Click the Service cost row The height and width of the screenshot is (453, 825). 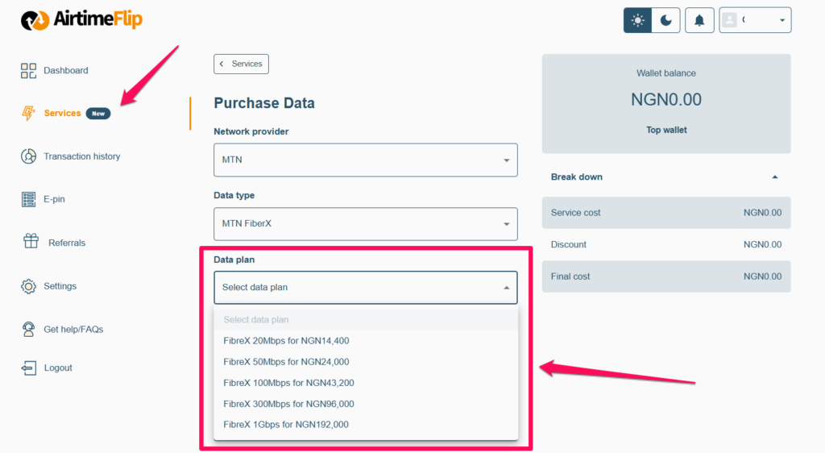pyautogui.click(x=666, y=213)
